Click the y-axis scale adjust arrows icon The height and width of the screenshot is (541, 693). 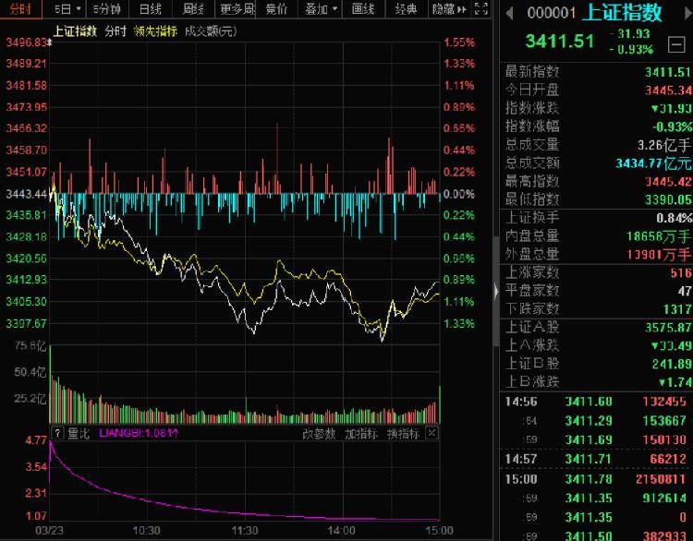(x=50, y=42)
